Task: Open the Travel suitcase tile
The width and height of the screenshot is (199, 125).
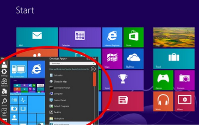Action: (x=174, y=59)
